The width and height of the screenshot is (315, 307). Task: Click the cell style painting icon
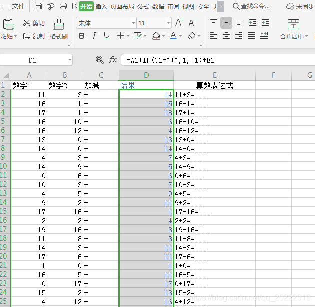pyautogui.click(x=138, y=36)
